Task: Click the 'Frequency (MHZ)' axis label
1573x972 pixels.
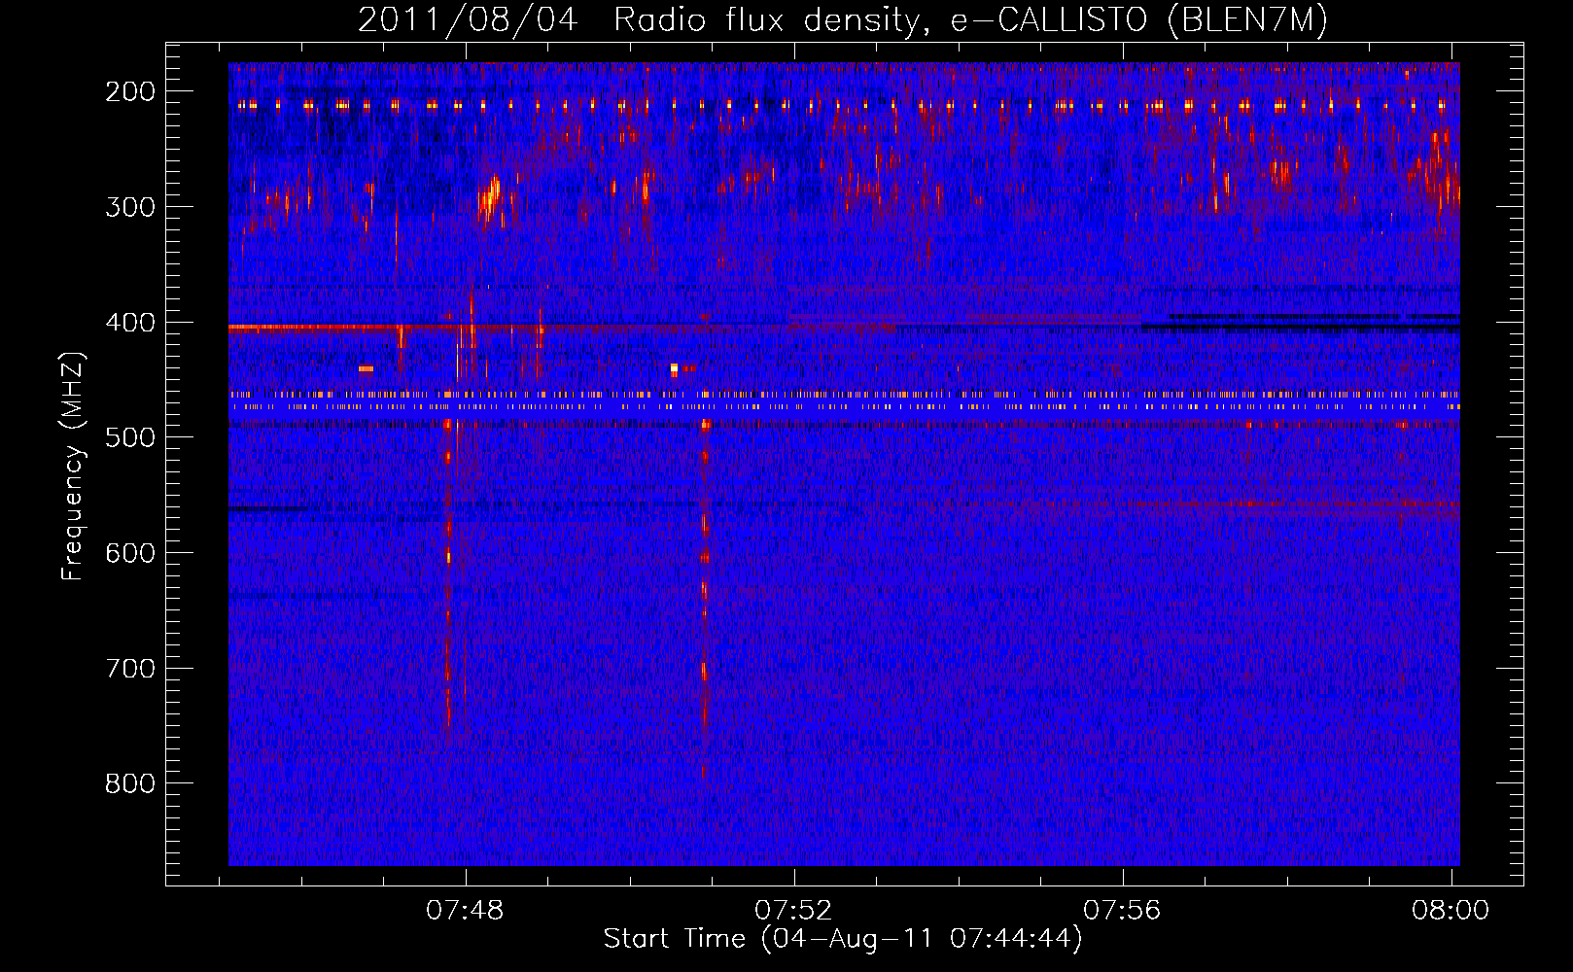Action: pyautogui.click(x=73, y=466)
